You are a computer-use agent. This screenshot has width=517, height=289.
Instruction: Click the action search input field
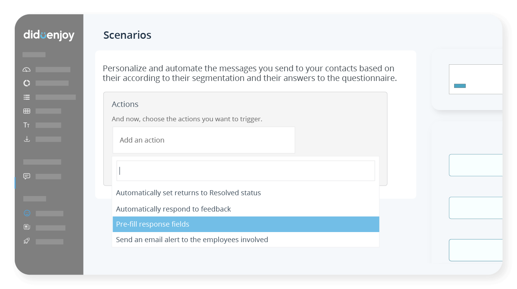pos(246,170)
